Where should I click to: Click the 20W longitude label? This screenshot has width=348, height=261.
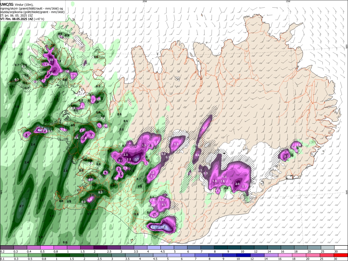145,1
